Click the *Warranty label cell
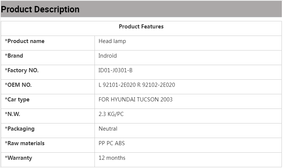This screenshot has width=283, height=168. tap(18, 158)
